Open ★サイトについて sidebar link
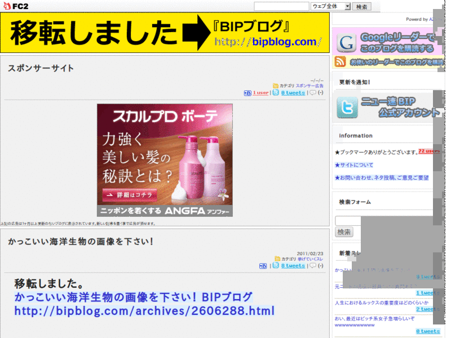The height and width of the screenshot is (338, 451). point(354,165)
